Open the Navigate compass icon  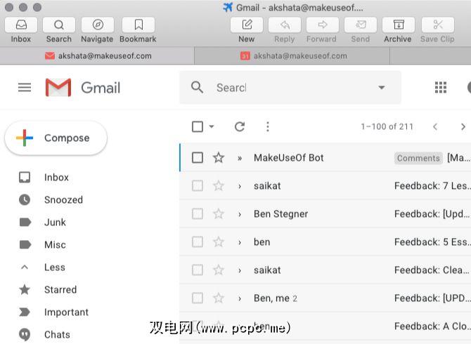97,25
